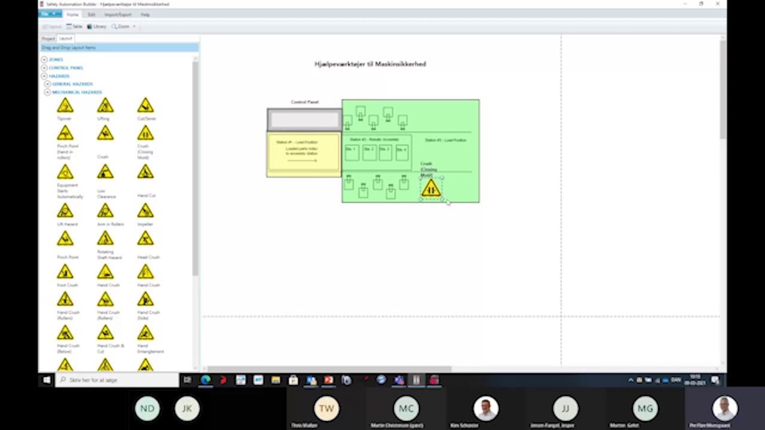The image size is (765, 430).
Task: Switch to the Edit ribbon tab
Action: [x=91, y=14]
